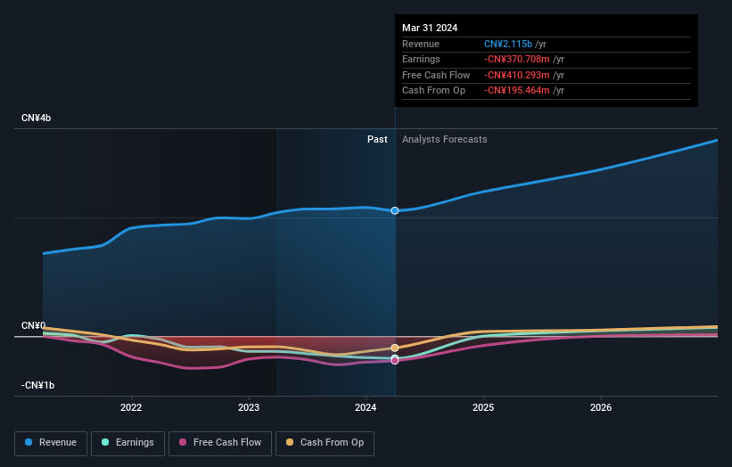Toggle the Earnings series in the legend

click(x=127, y=443)
